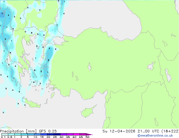Select the 5–10 mm legend swatch

pos(31,134)
